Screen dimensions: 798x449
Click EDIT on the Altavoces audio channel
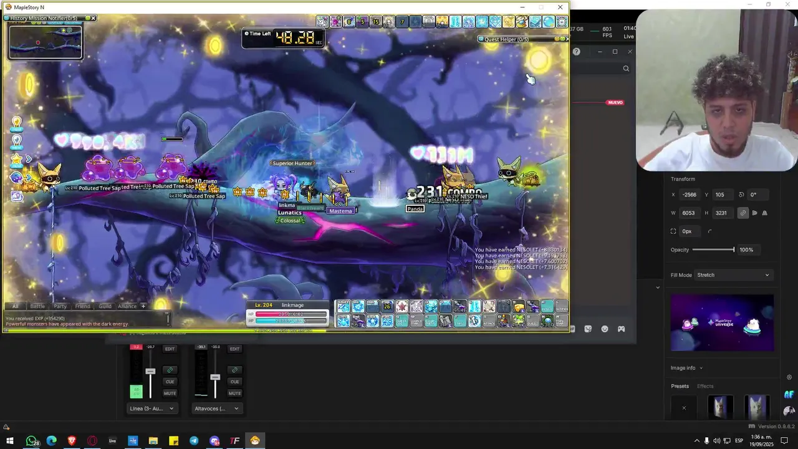(234, 349)
